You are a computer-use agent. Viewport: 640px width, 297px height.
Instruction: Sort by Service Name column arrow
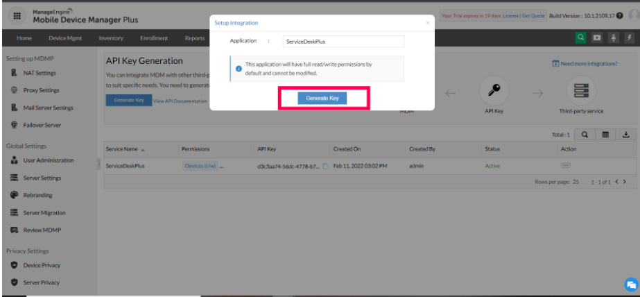[143, 150]
